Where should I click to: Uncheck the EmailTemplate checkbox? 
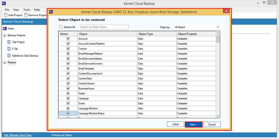click(x=68, y=69)
